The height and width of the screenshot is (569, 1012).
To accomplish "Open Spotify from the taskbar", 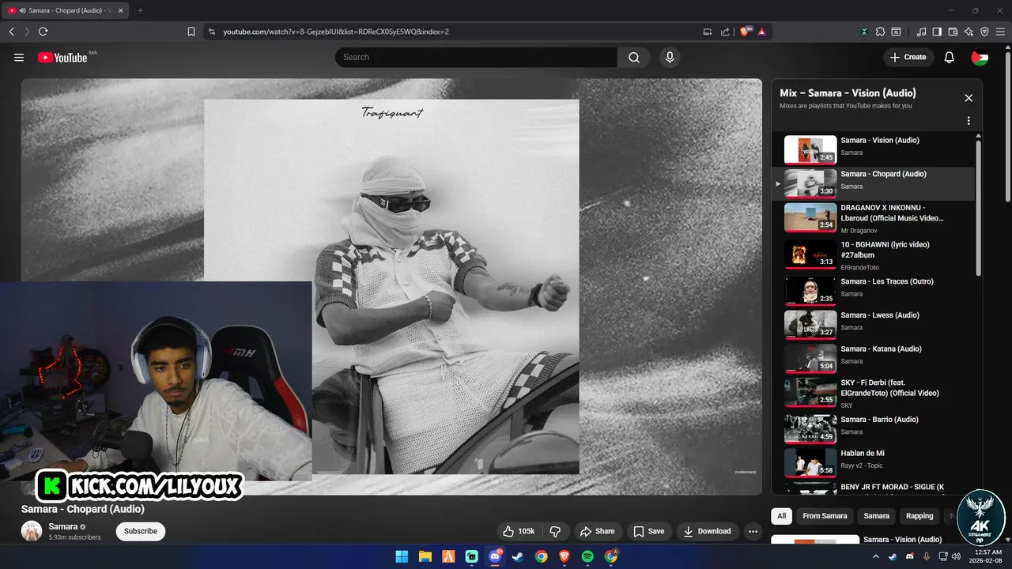I will [x=587, y=556].
